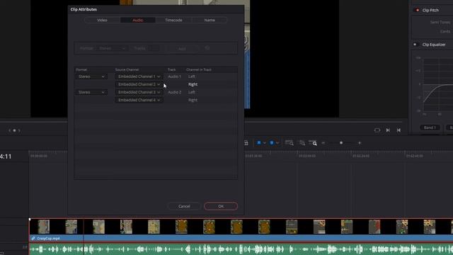This screenshot has height=255, width=453.
Task: Click the playhead marker at timeline start
Action: (30, 220)
